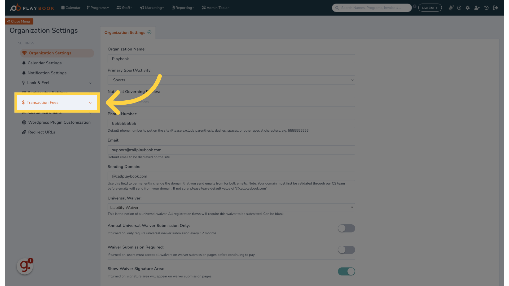
Task: Open Admin Tools menu
Action: tap(215, 8)
